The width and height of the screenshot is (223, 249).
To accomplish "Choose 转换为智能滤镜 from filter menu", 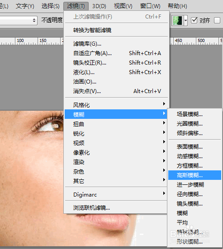I will pos(116,30).
